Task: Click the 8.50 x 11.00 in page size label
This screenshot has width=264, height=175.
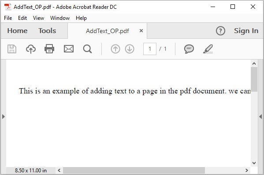Action: (x=31, y=170)
